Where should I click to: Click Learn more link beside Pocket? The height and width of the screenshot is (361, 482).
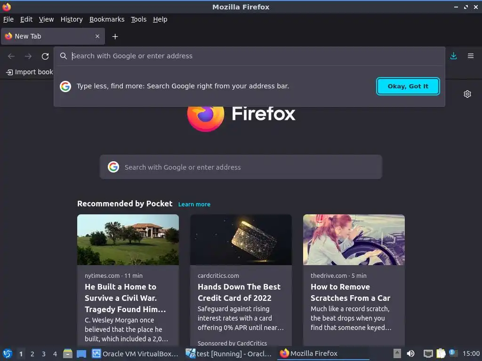click(x=194, y=204)
